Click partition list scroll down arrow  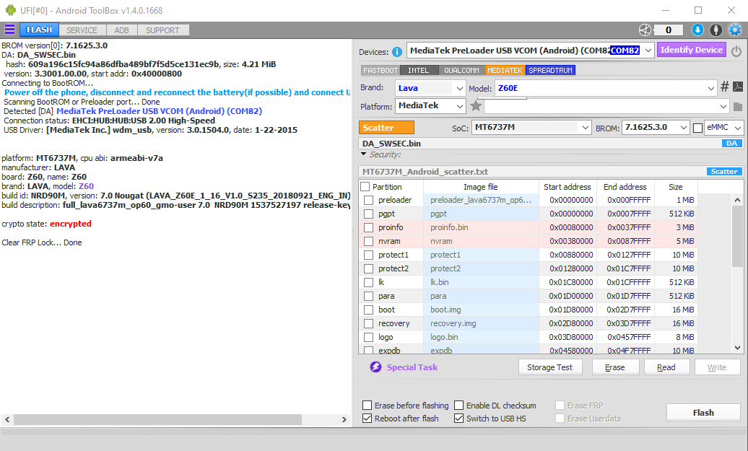click(737, 348)
